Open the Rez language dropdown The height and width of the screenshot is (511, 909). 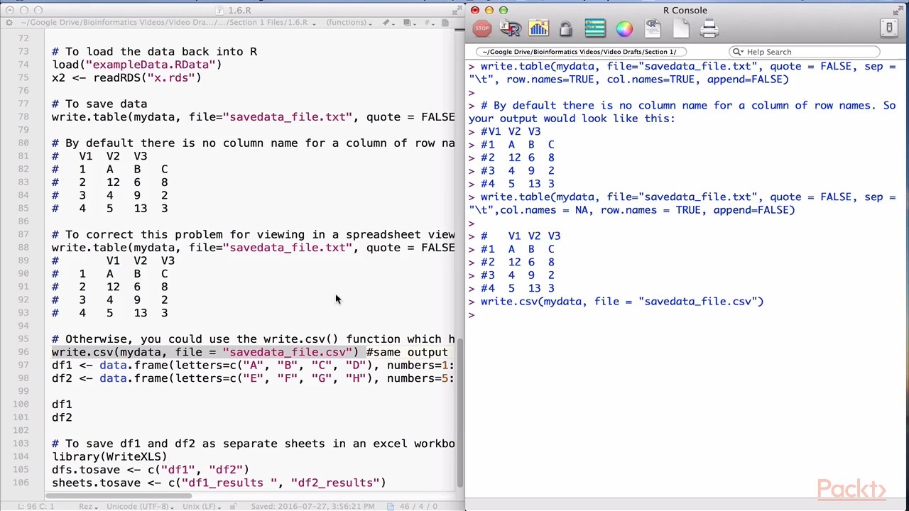point(89,506)
